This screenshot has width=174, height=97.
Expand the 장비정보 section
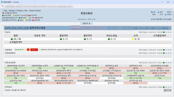tap(8, 87)
